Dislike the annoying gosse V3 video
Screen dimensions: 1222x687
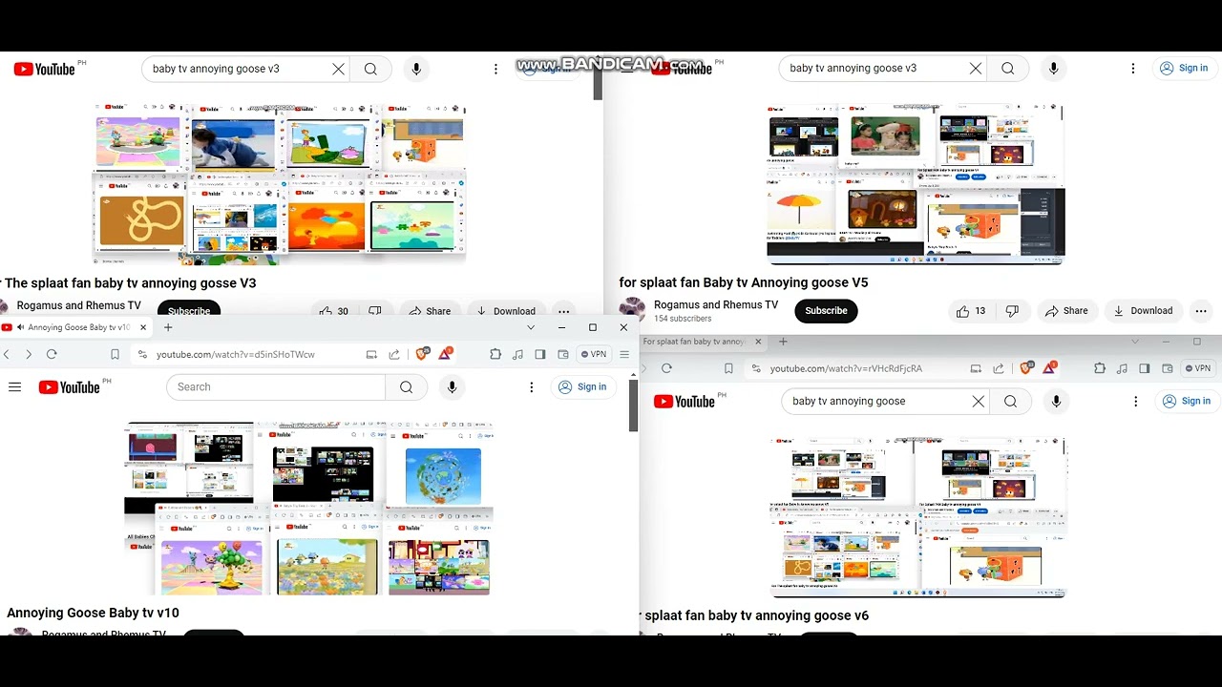375,311
